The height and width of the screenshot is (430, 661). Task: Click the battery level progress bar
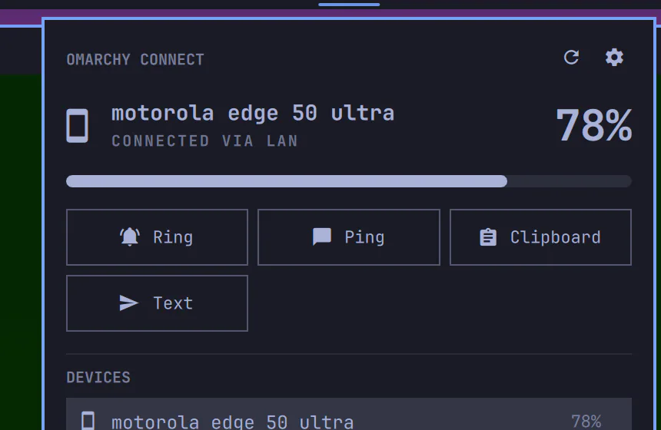(x=349, y=181)
